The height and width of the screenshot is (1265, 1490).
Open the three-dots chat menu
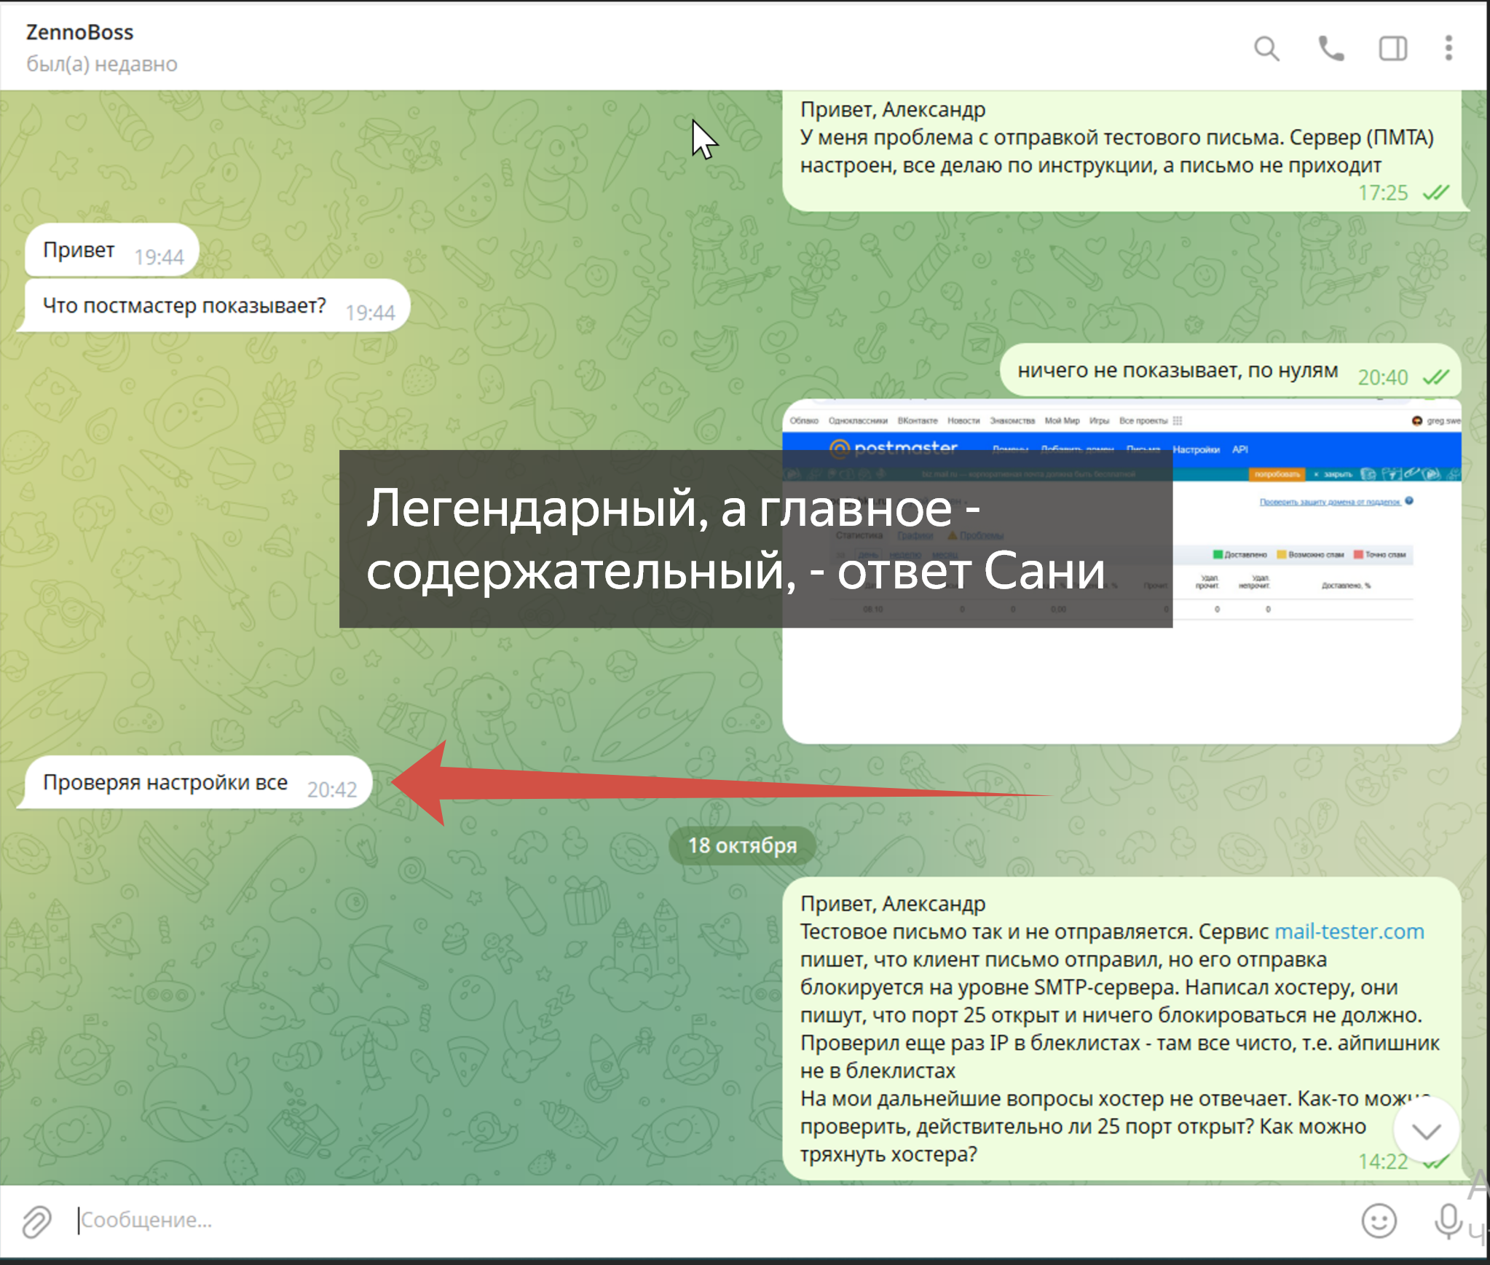click(1448, 48)
